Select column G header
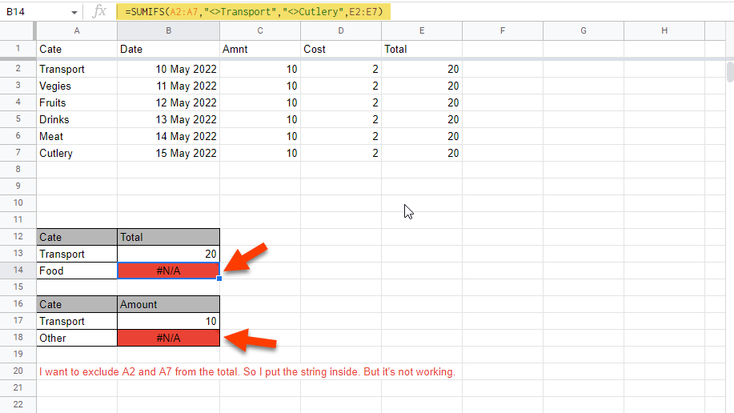 tap(584, 30)
